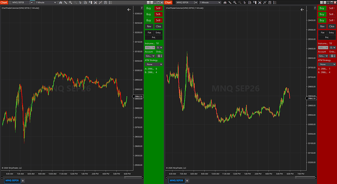The image size is (337, 184).
Task: Select the MNQ SEP26 tab under left chart
Action: [11, 181]
